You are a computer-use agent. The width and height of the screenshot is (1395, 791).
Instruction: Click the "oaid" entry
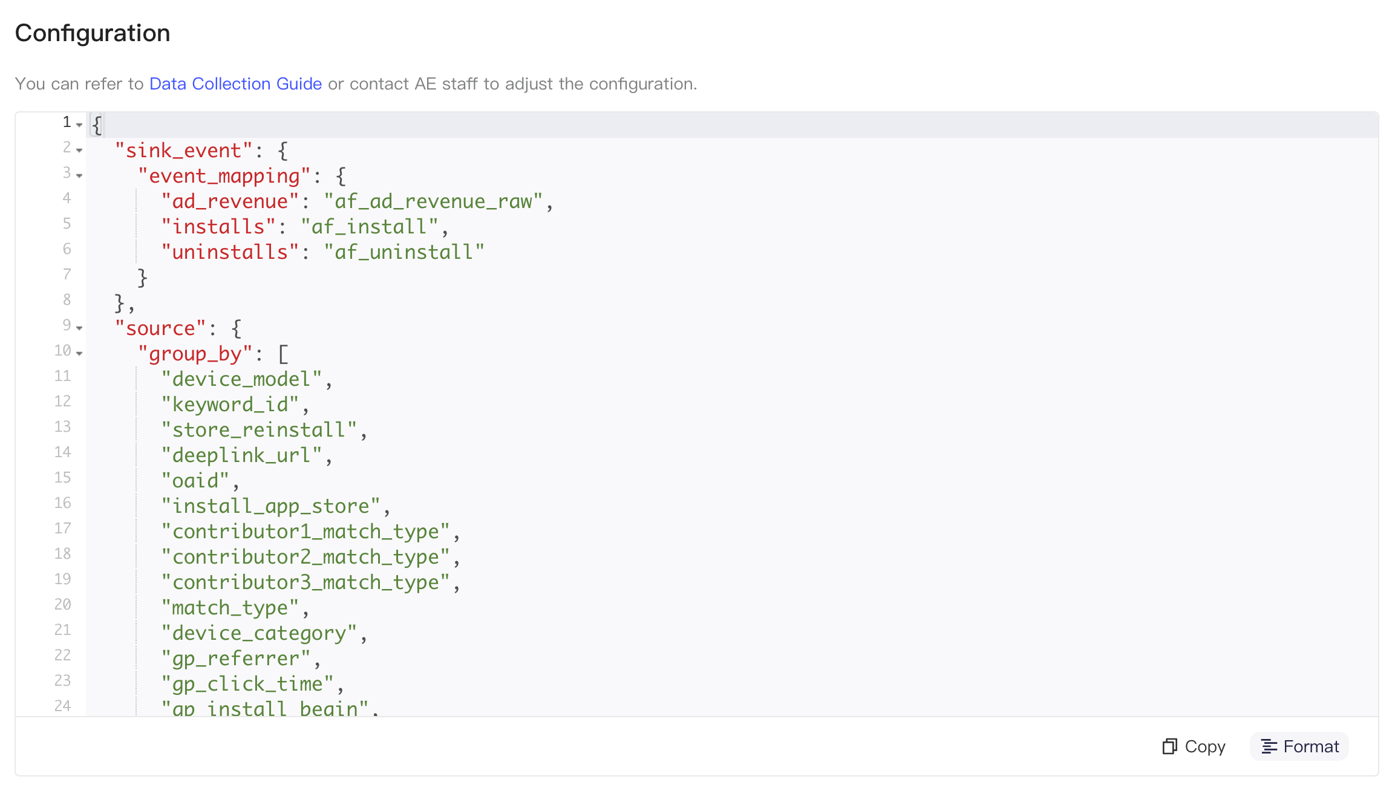tap(195, 480)
